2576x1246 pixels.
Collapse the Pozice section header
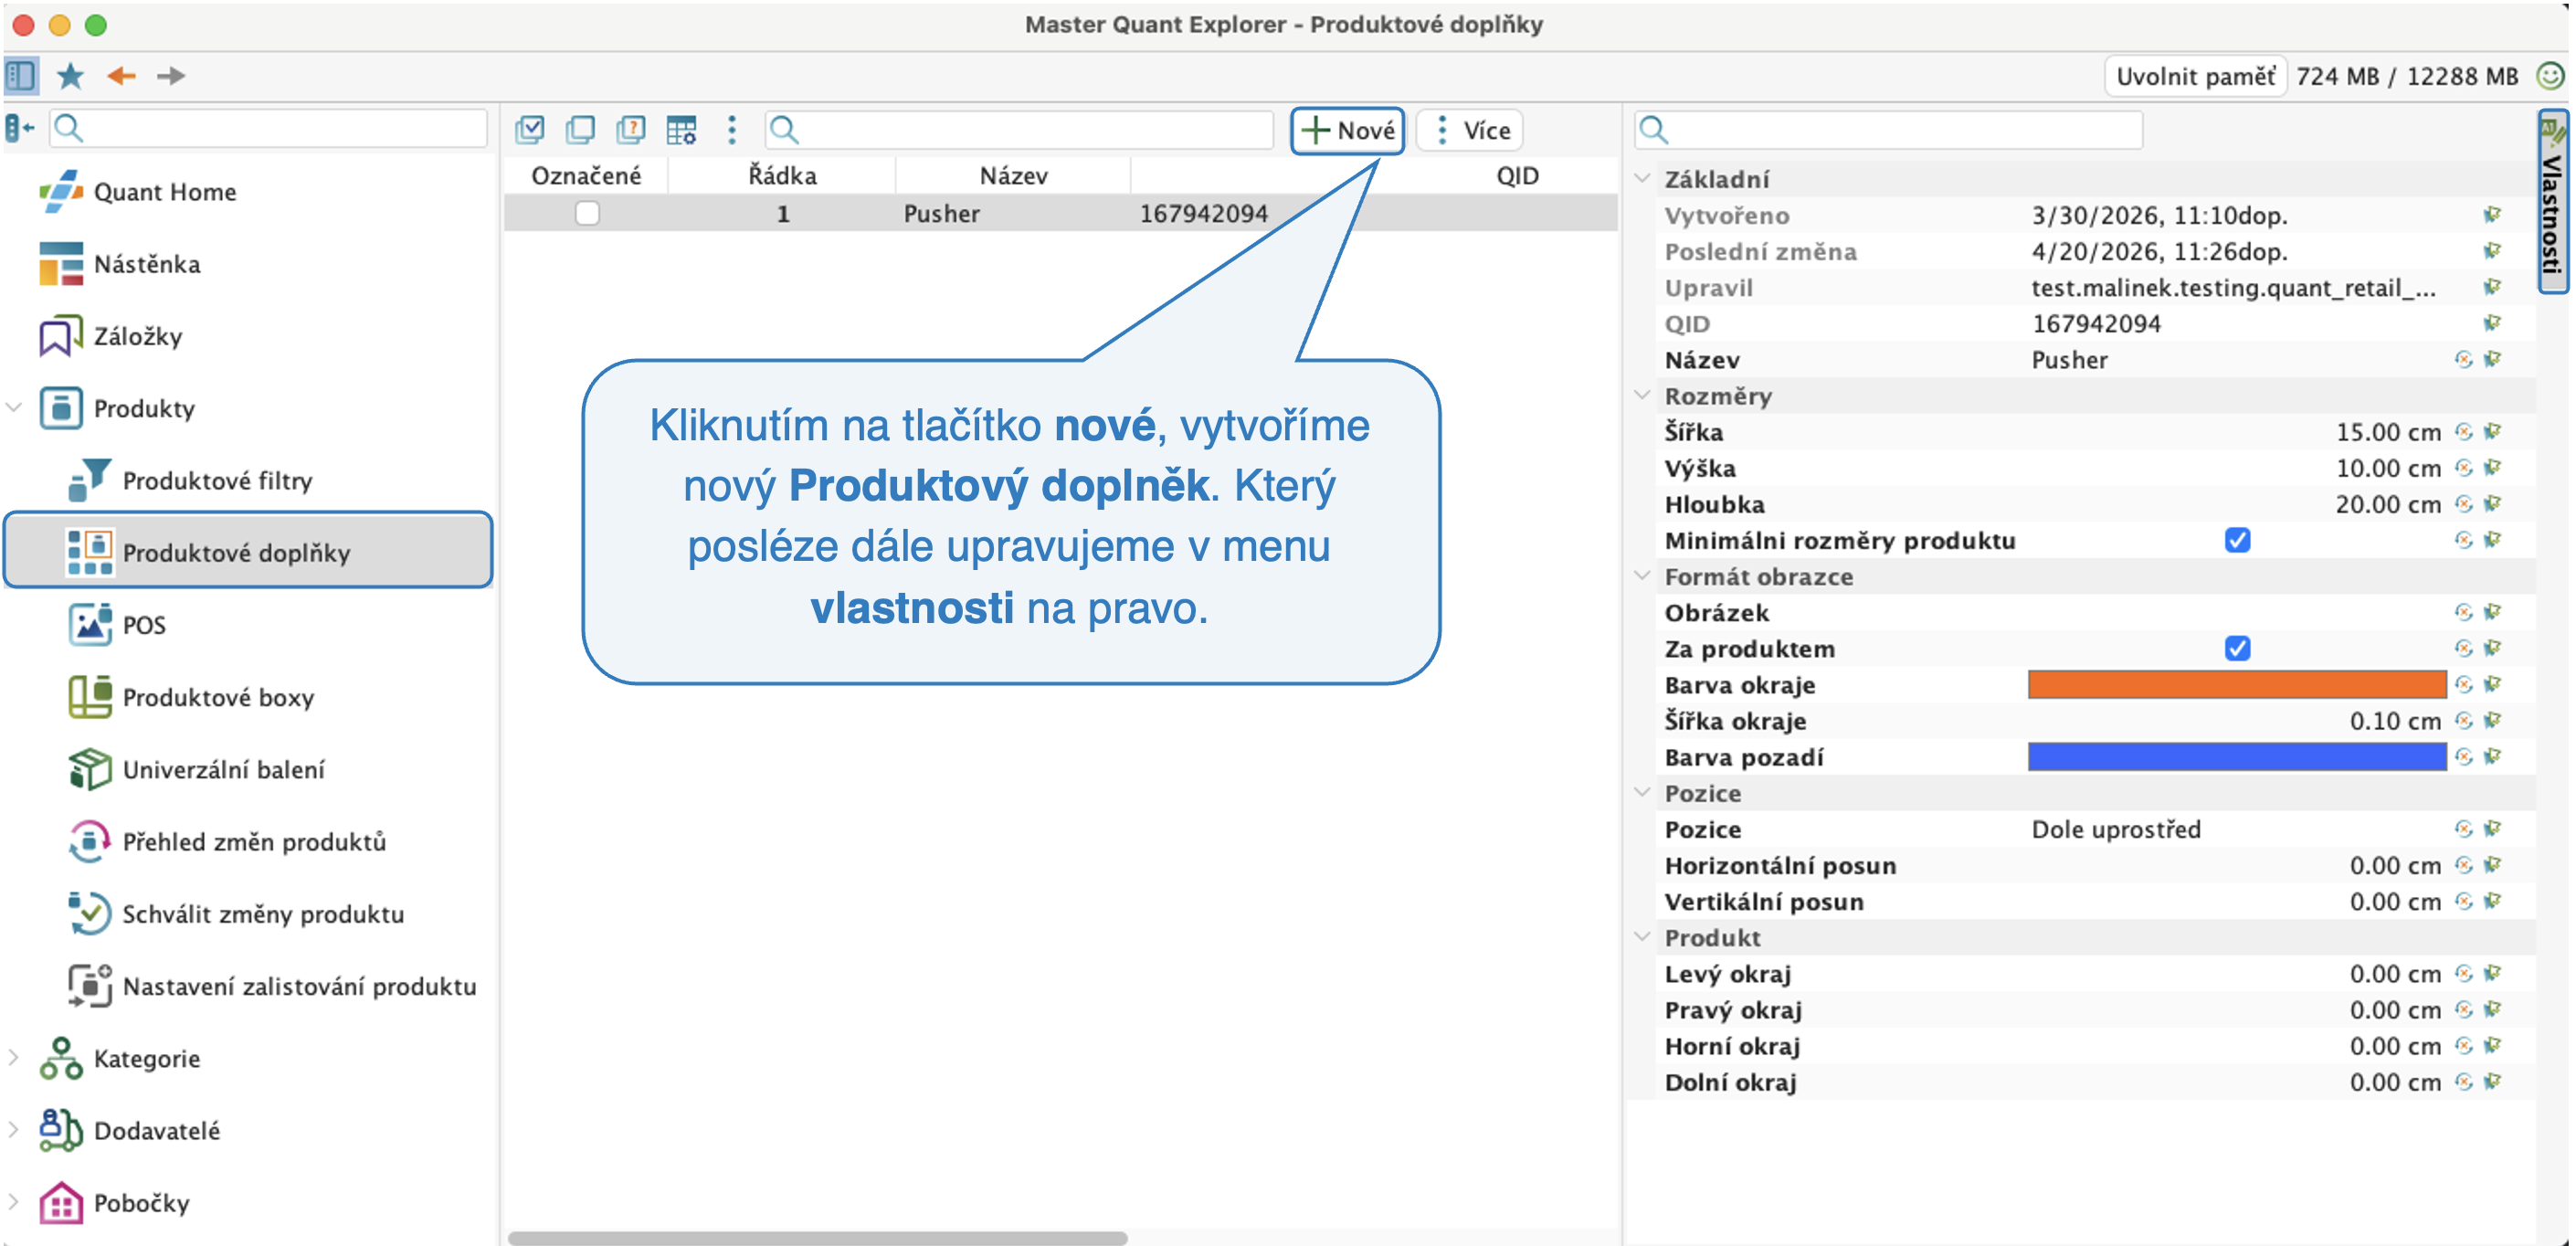tap(1642, 792)
